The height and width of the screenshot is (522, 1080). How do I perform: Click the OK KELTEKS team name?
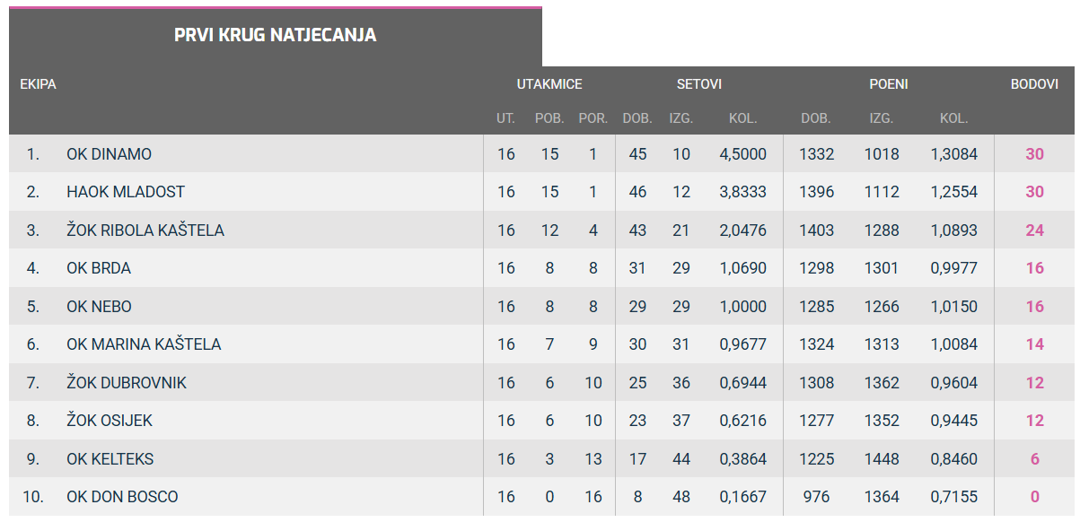[110, 459]
